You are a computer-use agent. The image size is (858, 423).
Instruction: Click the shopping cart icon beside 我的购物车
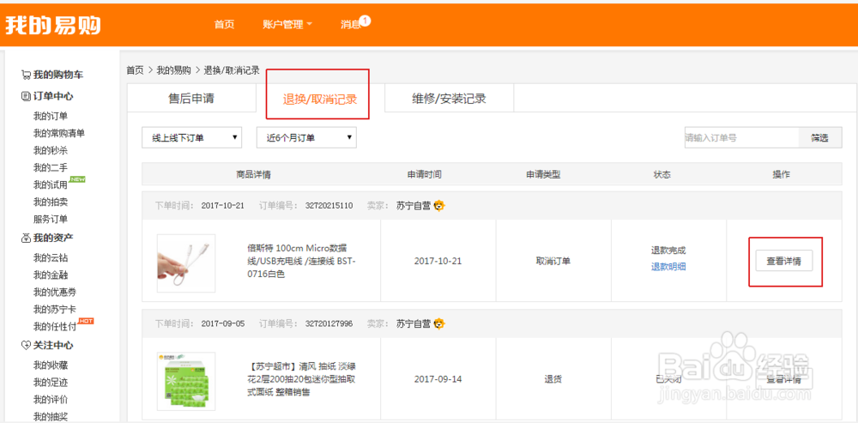tap(26, 75)
